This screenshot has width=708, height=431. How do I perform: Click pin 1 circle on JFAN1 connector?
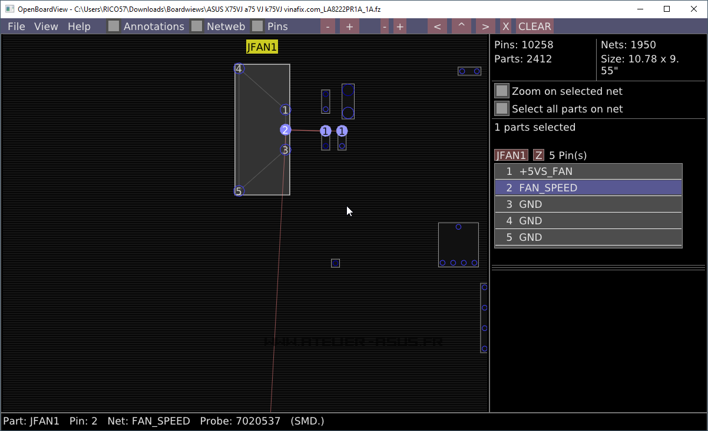point(285,110)
